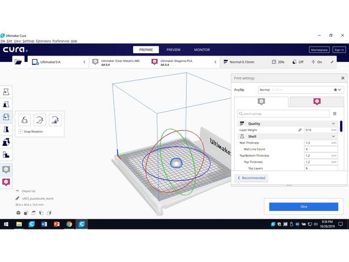Open the File menu
Viewport: 349px width, 262px height.
click(3, 41)
